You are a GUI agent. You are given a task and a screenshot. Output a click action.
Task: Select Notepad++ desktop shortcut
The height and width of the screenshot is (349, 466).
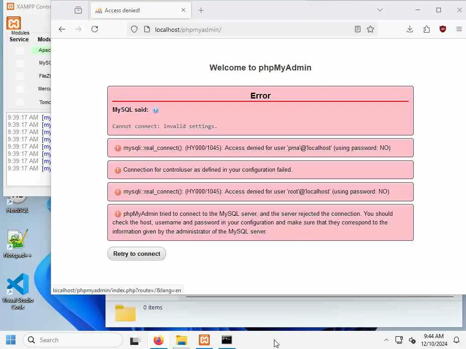[x=17, y=244]
